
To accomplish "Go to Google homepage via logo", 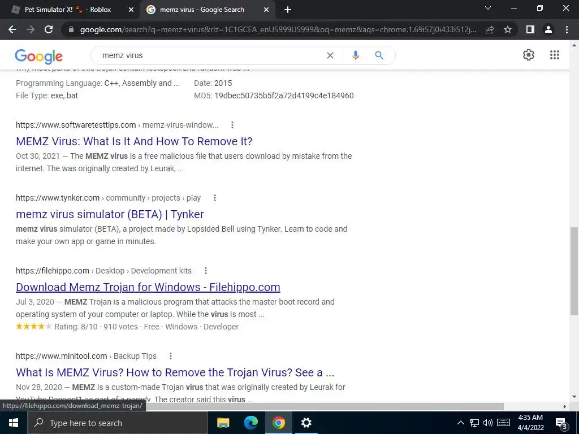I will point(39,56).
